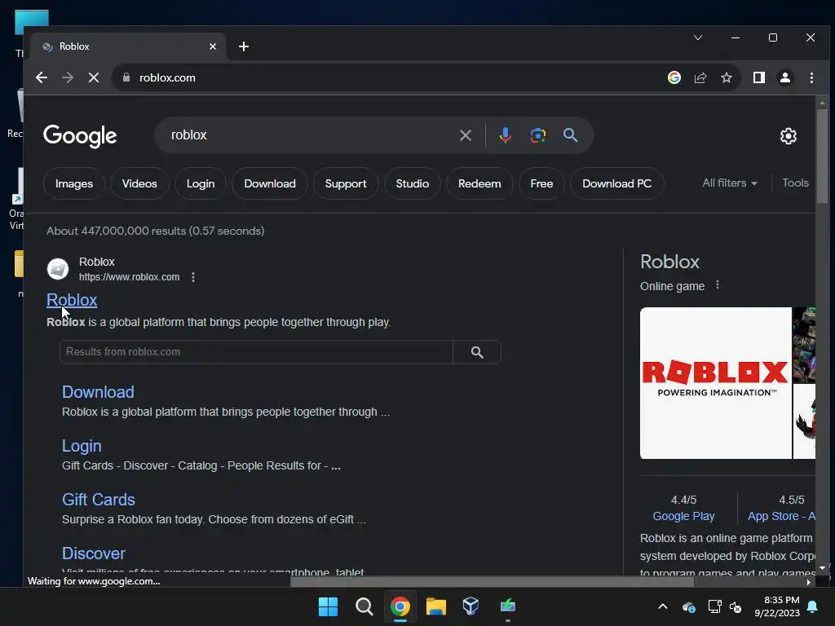835x626 pixels.
Task: Click the share this page icon
Action: [700, 77]
